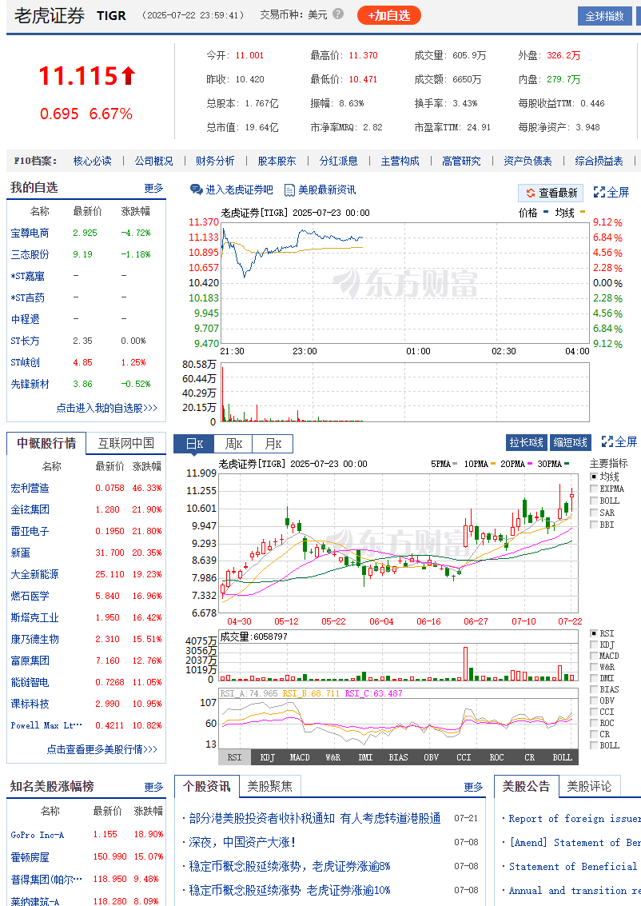Click 点击进入我的自选股>>> link
Image resolution: width=641 pixels, height=906 pixels.
[107, 408]
